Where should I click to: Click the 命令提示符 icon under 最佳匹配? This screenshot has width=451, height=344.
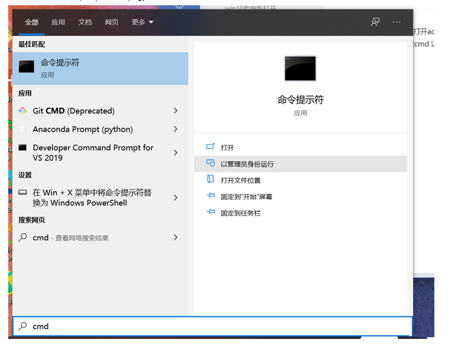(26, 66)
